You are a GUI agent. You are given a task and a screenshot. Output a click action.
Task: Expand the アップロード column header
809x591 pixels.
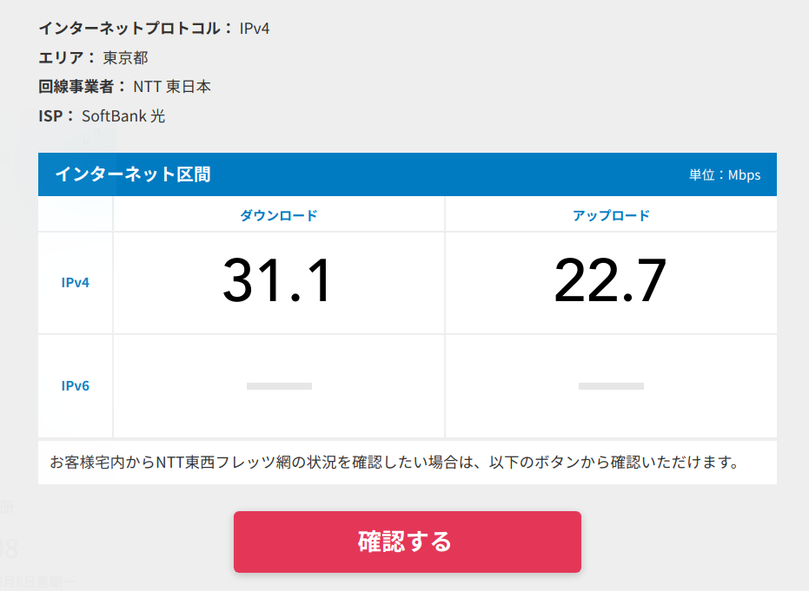[610, 215]
